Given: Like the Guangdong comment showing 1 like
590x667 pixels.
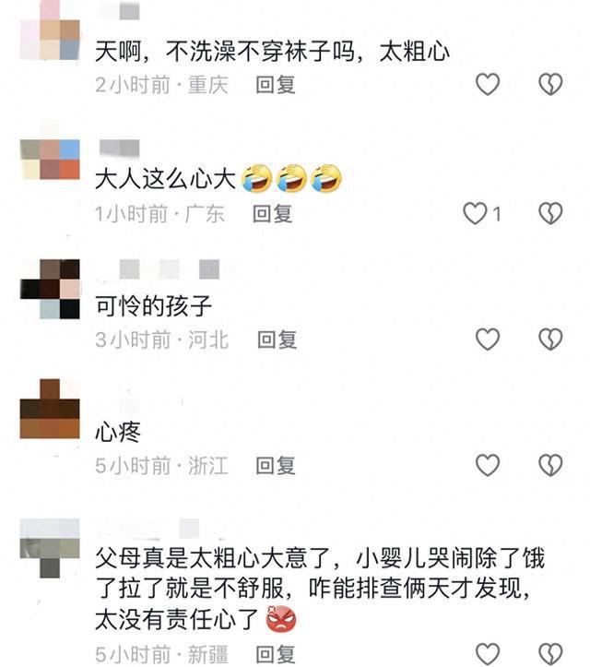Looking at the screenshot, I should (x=475, y=213).
